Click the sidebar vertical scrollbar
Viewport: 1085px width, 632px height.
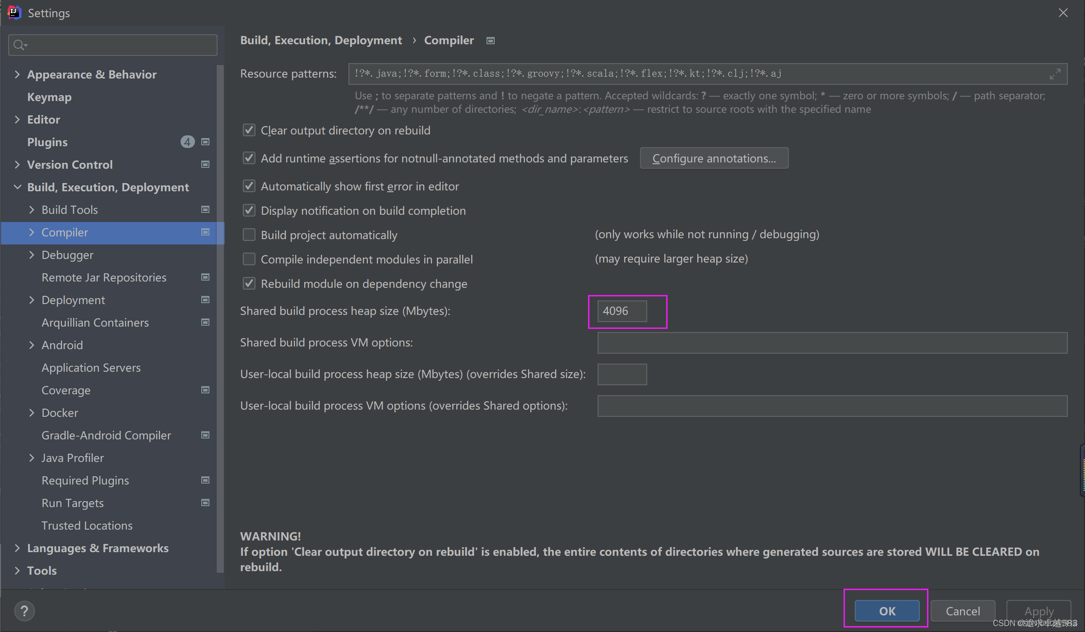pos(220,316)
